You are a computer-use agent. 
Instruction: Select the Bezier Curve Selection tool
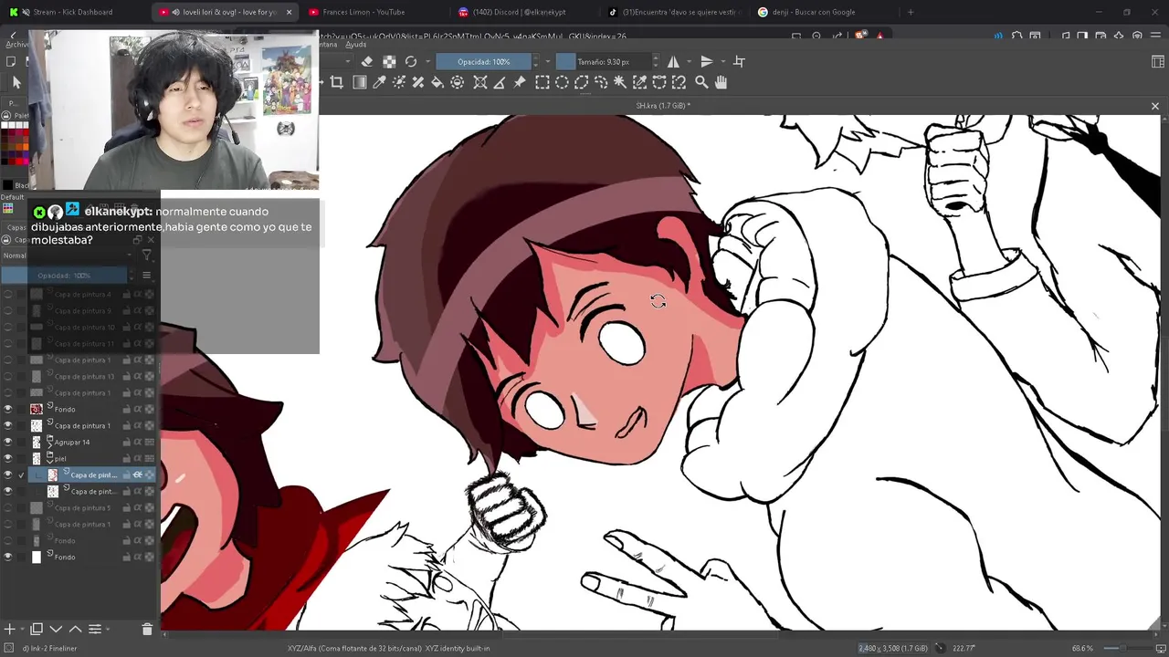659,82
